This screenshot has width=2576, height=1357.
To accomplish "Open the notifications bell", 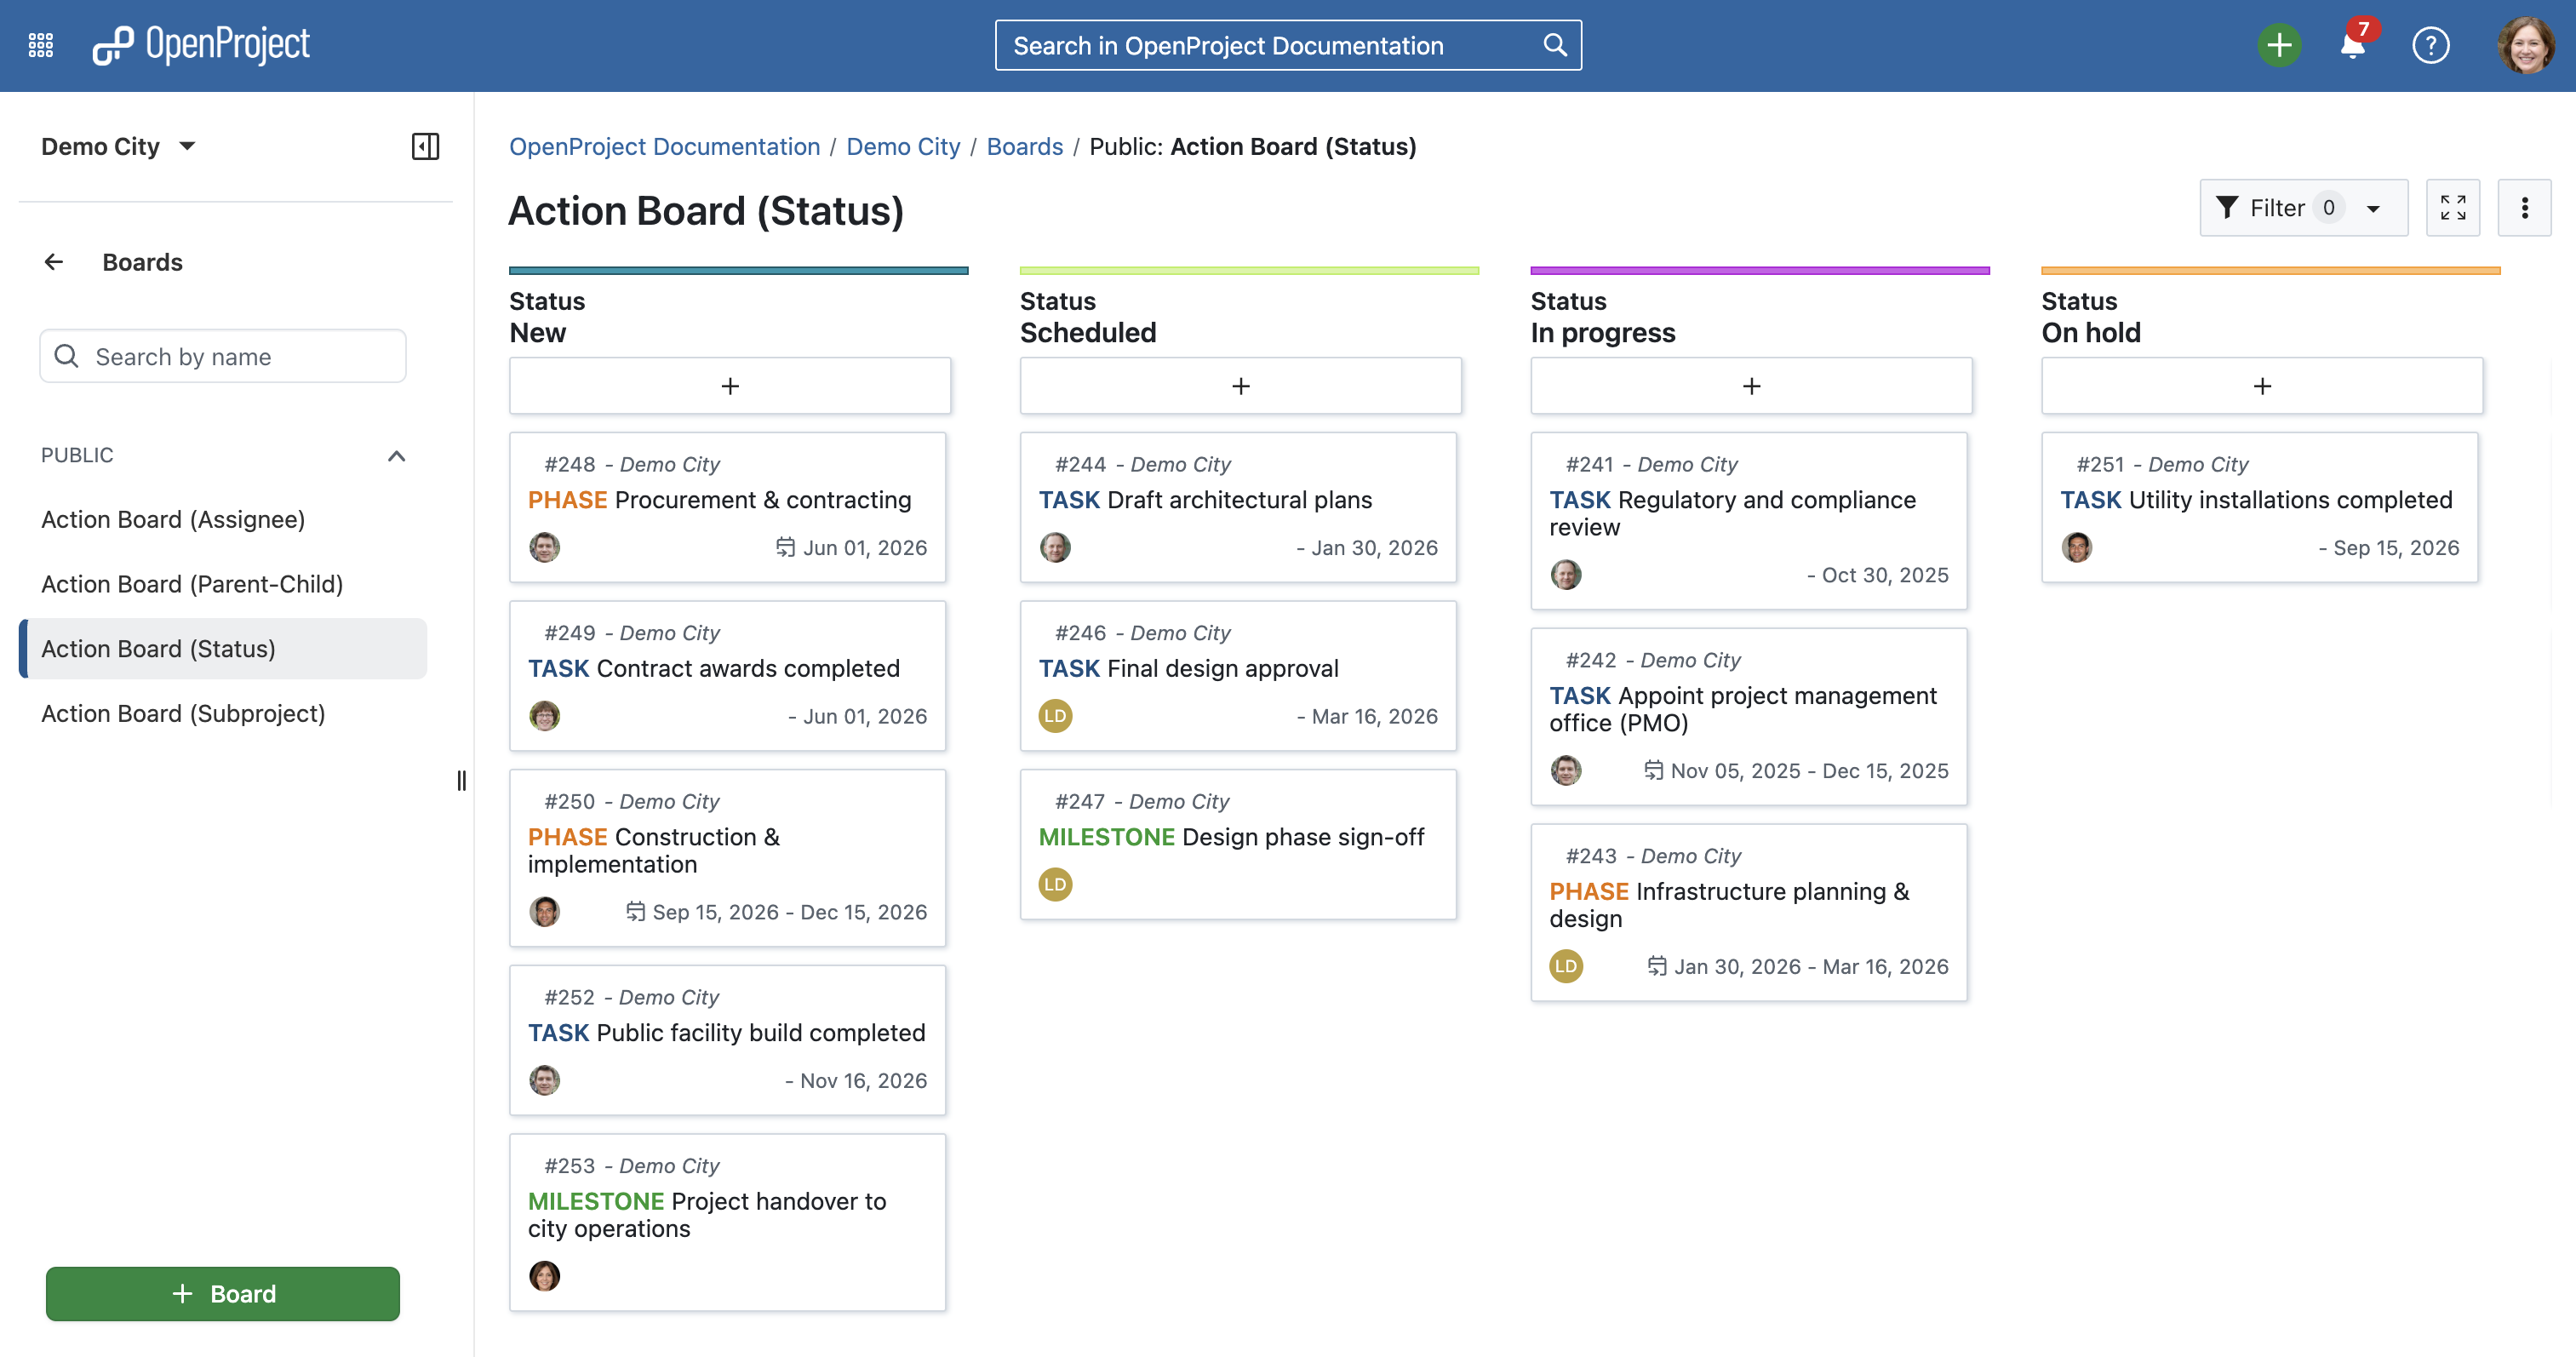I will coord(2352,45).
